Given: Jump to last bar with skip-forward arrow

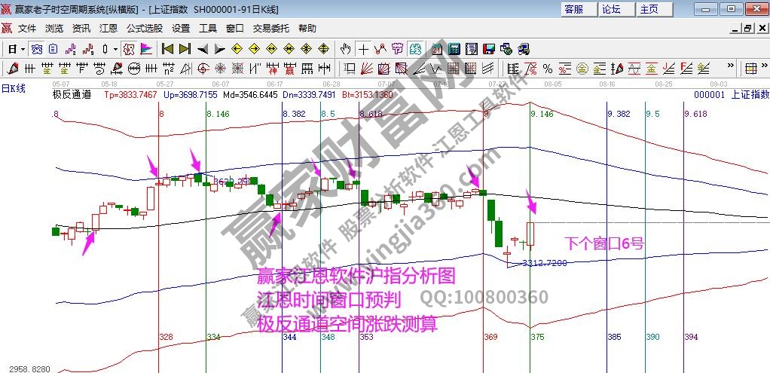Looking at the screenshot, I should tap(185, 49).
